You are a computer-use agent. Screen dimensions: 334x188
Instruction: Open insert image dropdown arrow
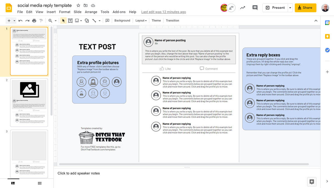[81, 21]
